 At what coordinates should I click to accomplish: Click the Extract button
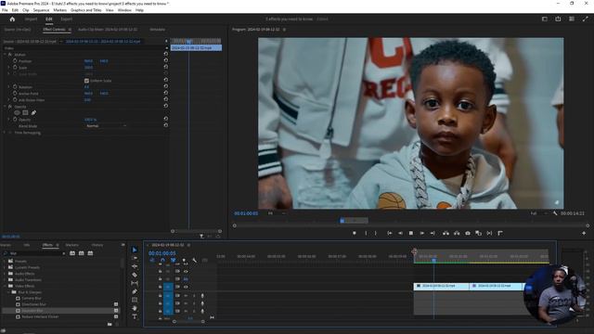point(457,233)
